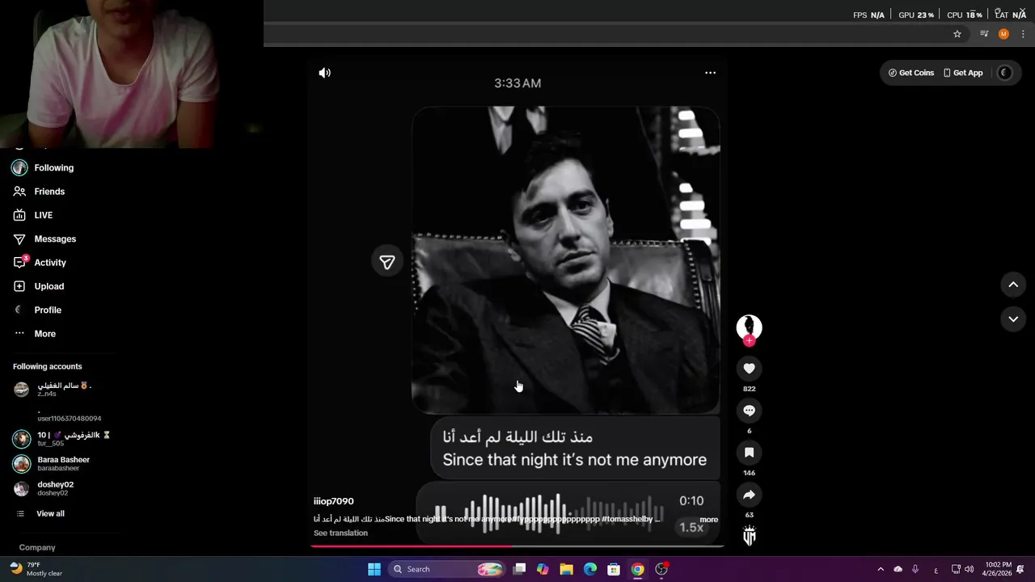
Task: Open the clock showing 10:02 PM
Action: coord(998,569)
